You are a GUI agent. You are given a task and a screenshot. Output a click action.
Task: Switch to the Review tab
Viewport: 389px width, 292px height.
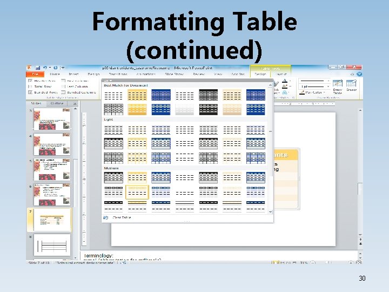(199, 74)
